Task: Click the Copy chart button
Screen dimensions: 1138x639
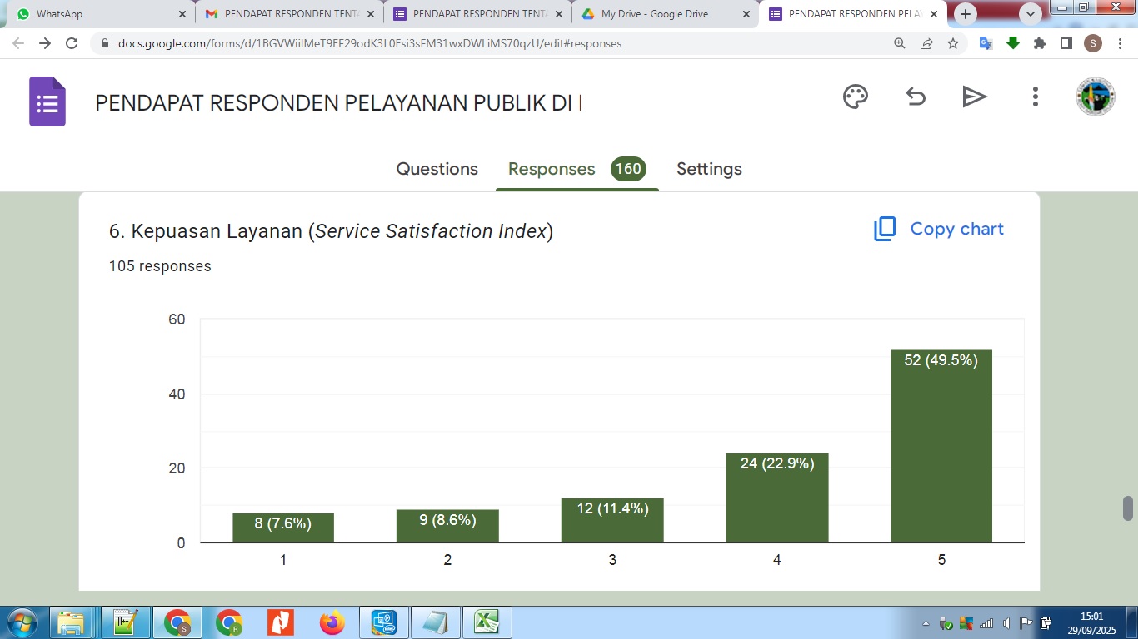Action: (x=939, y=229)
